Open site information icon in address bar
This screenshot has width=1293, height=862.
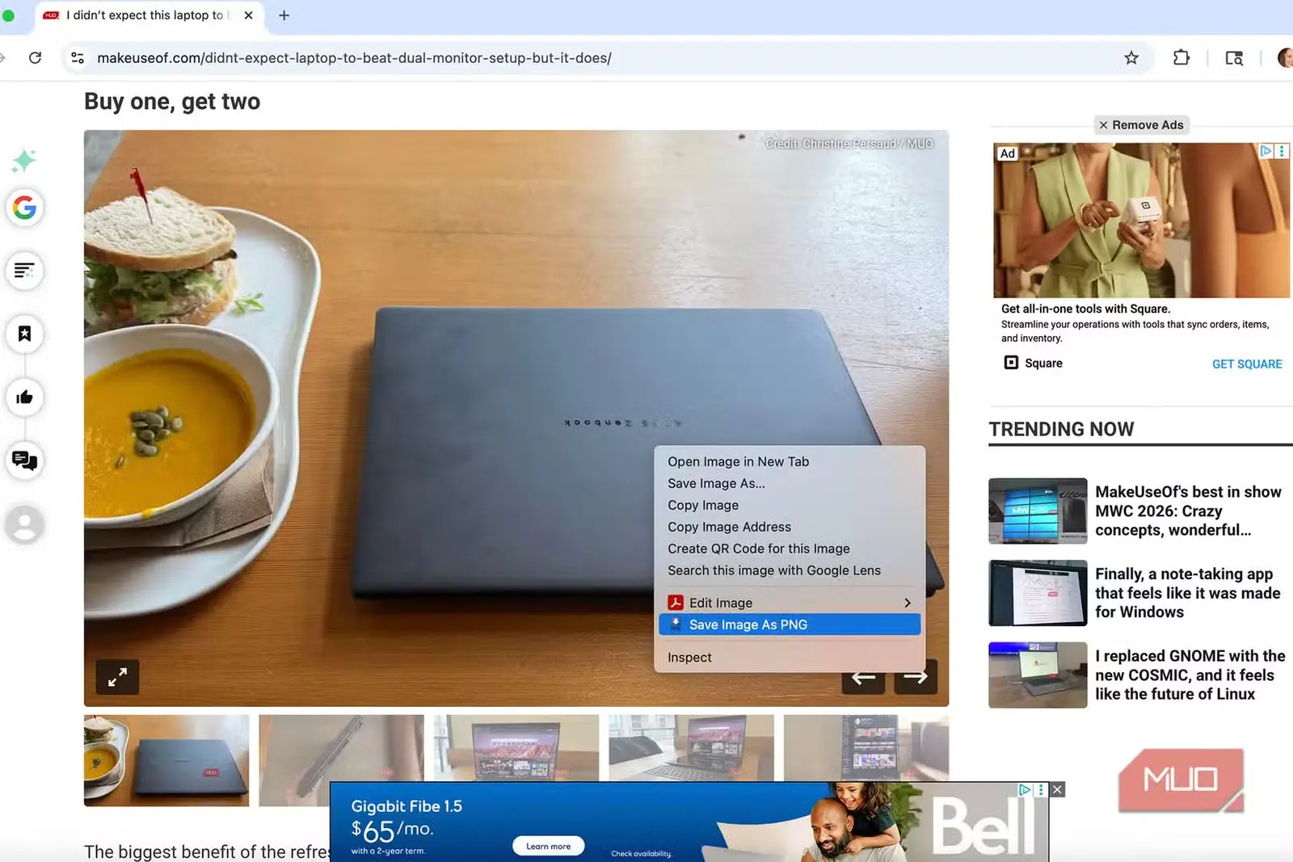point(78,57)
